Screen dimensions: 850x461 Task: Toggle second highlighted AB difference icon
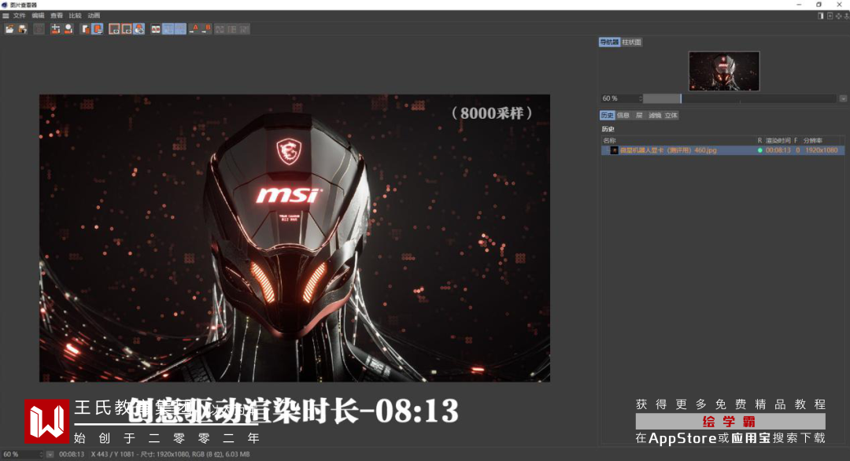[x=181, y=29]
